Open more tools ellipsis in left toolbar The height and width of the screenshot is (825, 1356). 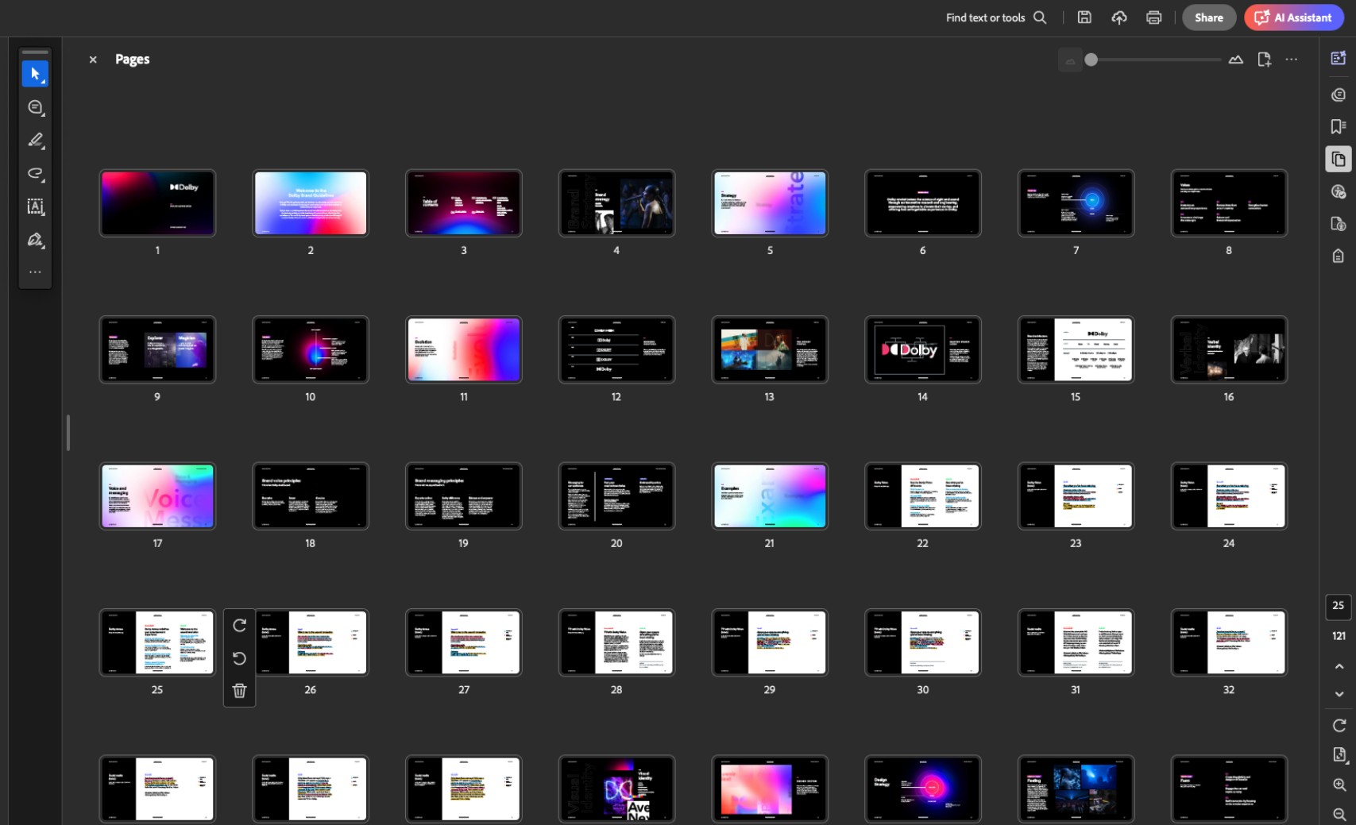[35, 272]
